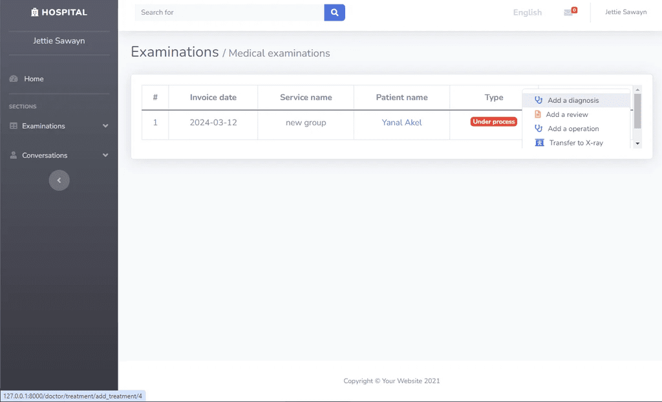
Task: Click the document icon beside Add a review
Action: click(537, 114)
